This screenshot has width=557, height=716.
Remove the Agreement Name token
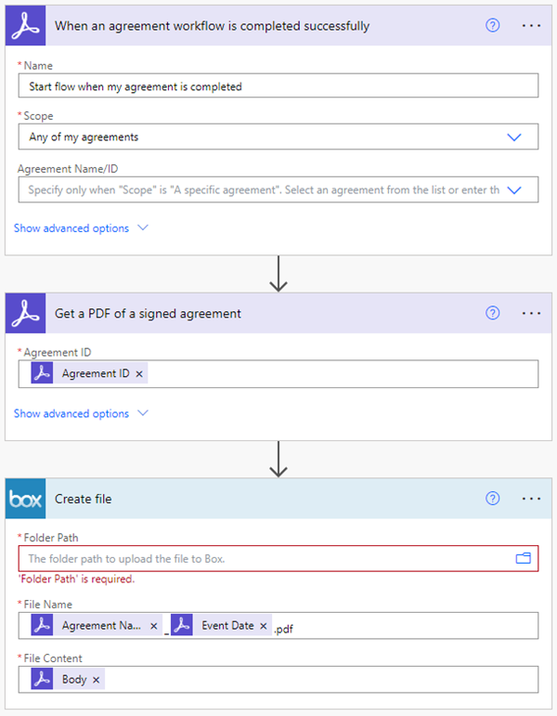pyautogui.click(x=153, y=626)
